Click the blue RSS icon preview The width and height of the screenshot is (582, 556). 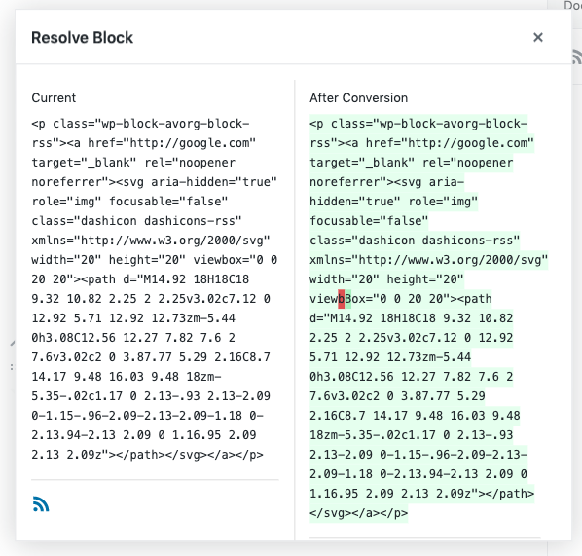41,504
